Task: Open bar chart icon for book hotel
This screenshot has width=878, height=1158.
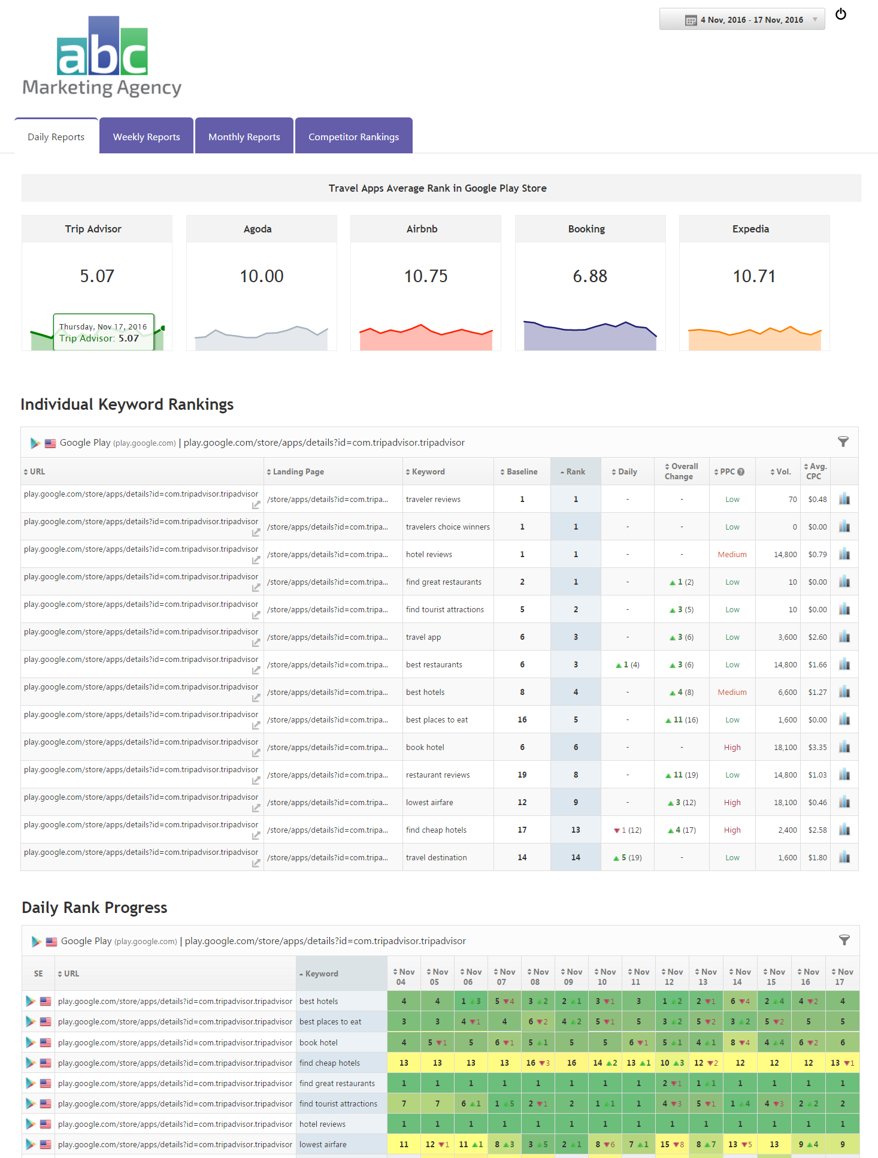Action: point(844,747)
